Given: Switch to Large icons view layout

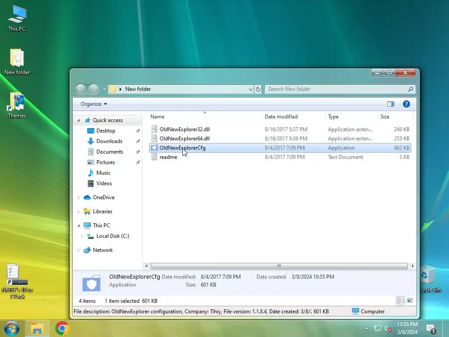Looking at the screenshot, I should 410,301.
